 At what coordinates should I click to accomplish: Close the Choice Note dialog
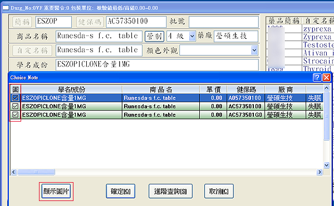[x=326, y=78]
